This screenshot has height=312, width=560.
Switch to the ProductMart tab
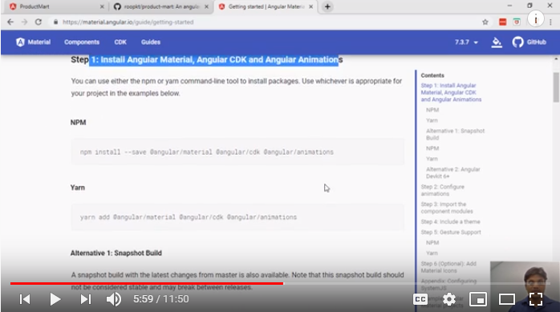coord(55,6)
